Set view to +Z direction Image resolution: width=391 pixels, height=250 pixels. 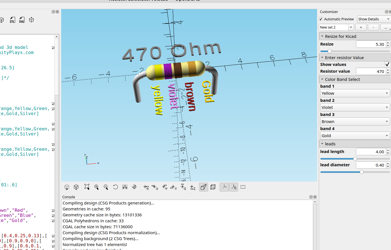(183, 187)
